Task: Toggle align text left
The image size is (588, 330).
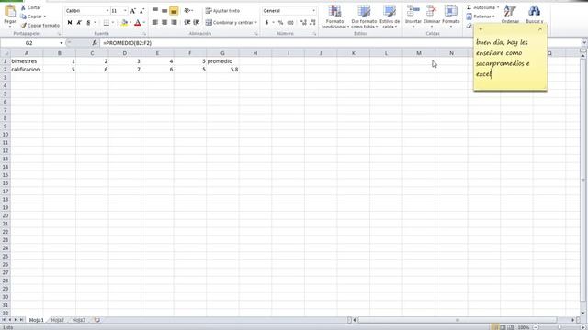Action: click(155, 22)
